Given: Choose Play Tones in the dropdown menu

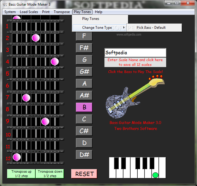Looking at the screenshot, I should (100, 19).
